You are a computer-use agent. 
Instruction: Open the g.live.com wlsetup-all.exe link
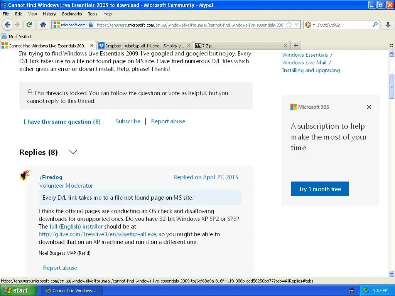[x=98, y=234]
